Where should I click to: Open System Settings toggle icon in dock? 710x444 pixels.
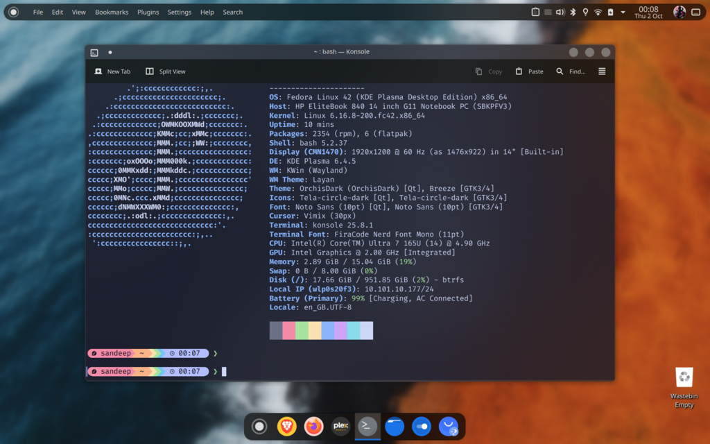tap(421, 427)
